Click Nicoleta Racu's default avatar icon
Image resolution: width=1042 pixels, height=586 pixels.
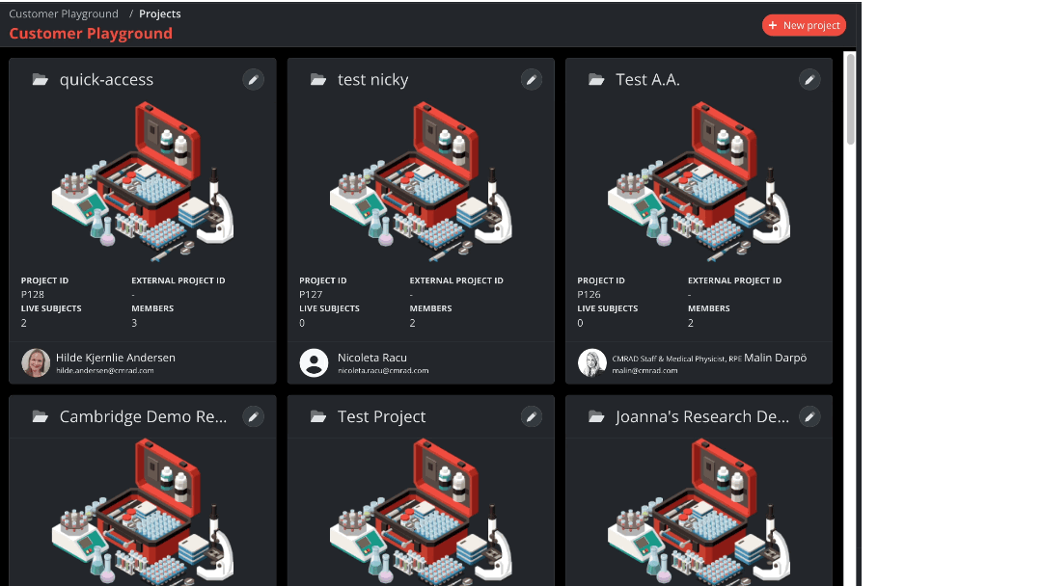314,362
